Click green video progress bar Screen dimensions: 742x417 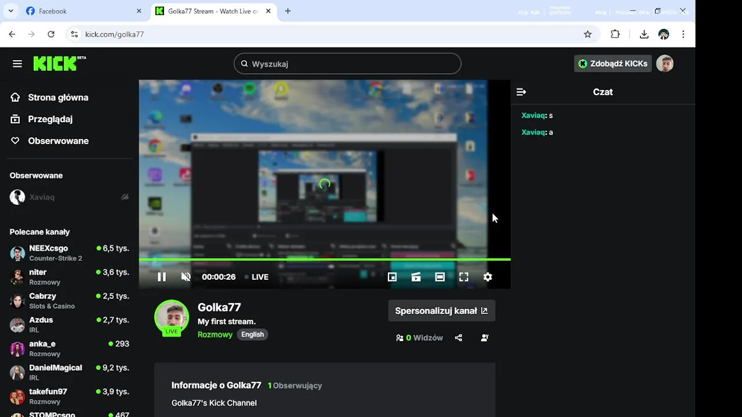(x=325, y=259)
